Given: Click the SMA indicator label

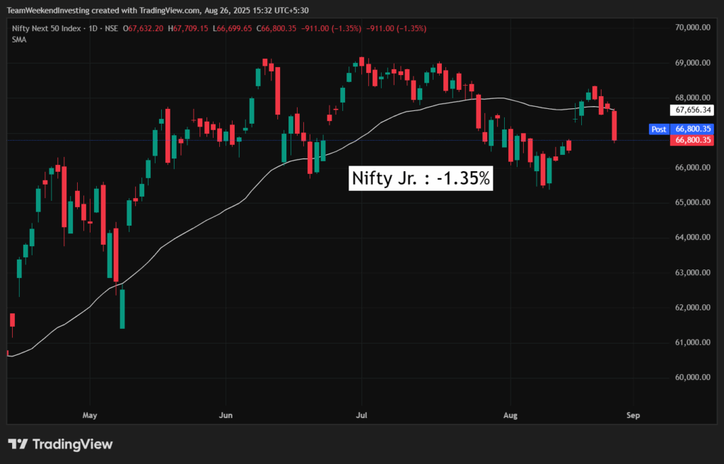Looking at the screenshot, I should coord(19,40).
